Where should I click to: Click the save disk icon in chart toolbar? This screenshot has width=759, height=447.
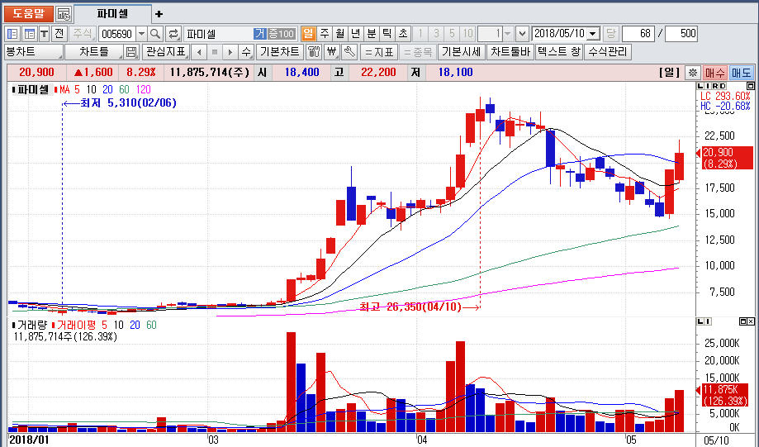click(131, 52)
